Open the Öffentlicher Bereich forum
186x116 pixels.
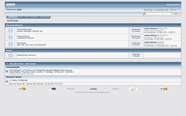[26, 55]
